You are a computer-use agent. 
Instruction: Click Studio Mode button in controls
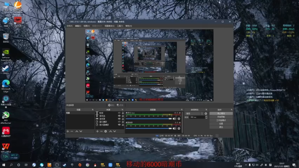click(x=221, y=120)
